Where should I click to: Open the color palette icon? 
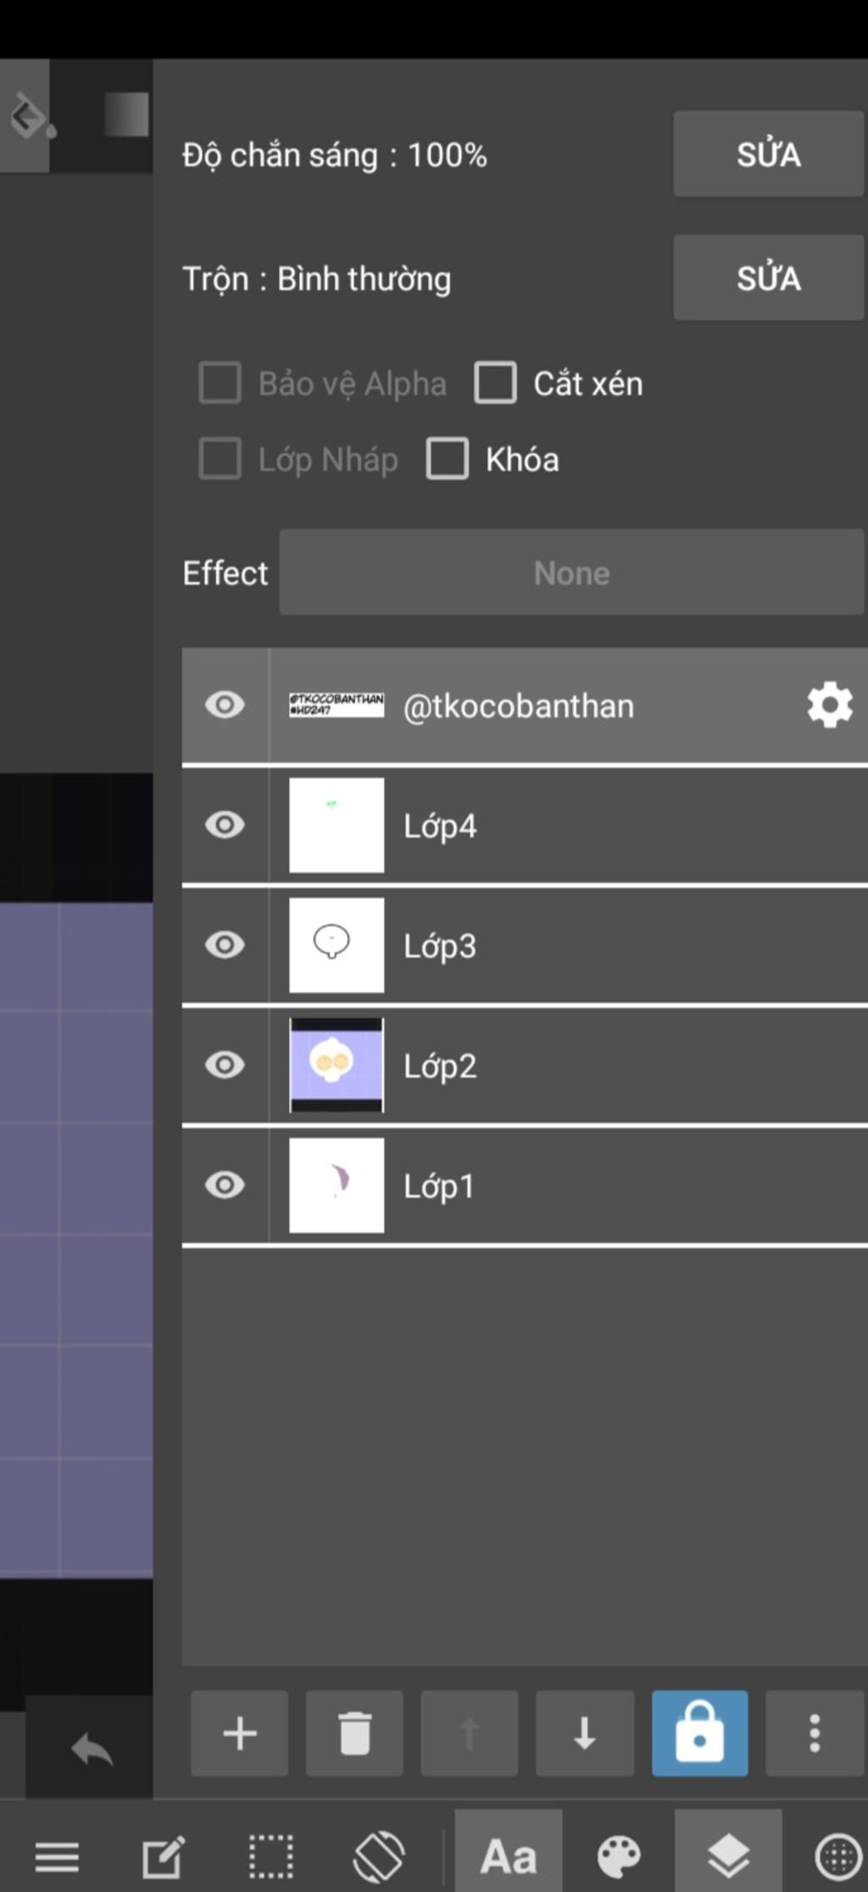coord(619,1856)
